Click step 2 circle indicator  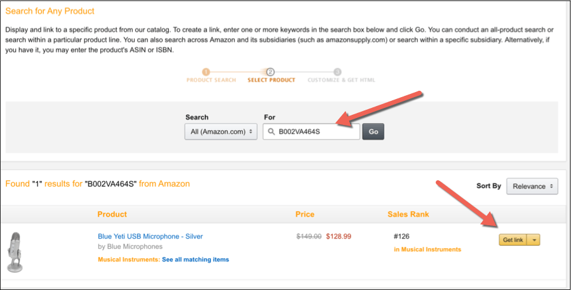[x=270, y=72]
